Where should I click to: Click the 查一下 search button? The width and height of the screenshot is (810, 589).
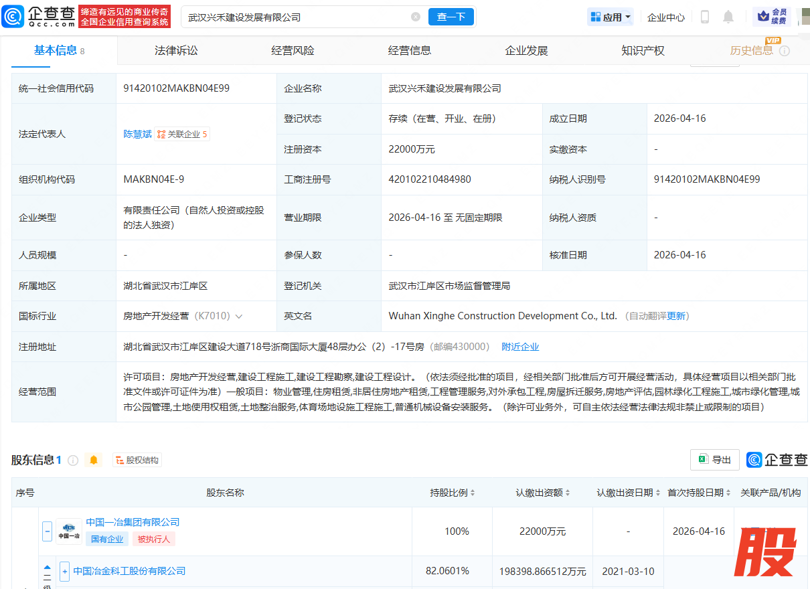click(x=451, y=17)
